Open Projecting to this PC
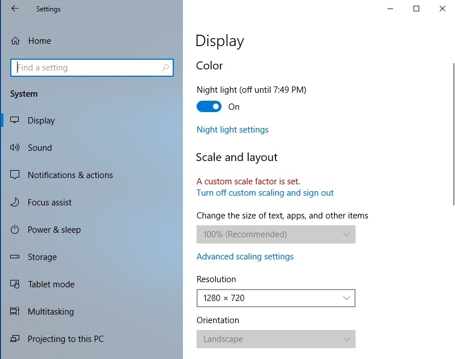455x359 pixels. [65, 339]
